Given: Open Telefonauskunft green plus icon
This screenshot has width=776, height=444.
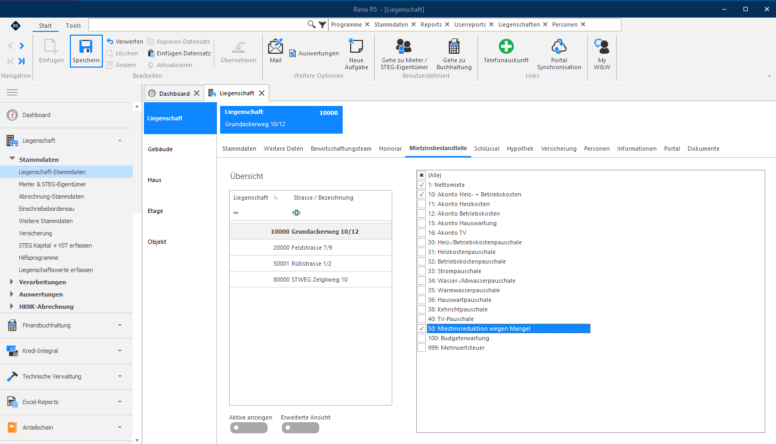Looking at the screenshot, I should 506,47.
